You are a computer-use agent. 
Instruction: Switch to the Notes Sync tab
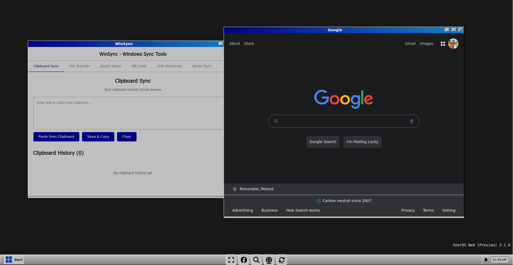pos(202,66)
